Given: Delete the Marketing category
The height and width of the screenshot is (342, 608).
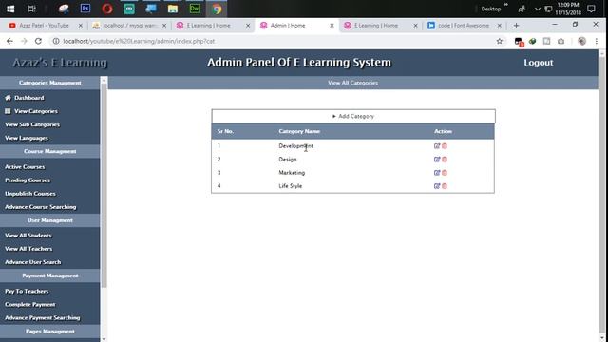Looking at the screenshot, I should (445, 173).
